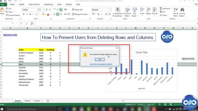The width and height of the screenshot is (198, 111).
Task: Click the Page Layout view icon in status bar
Action: (165, 105)
